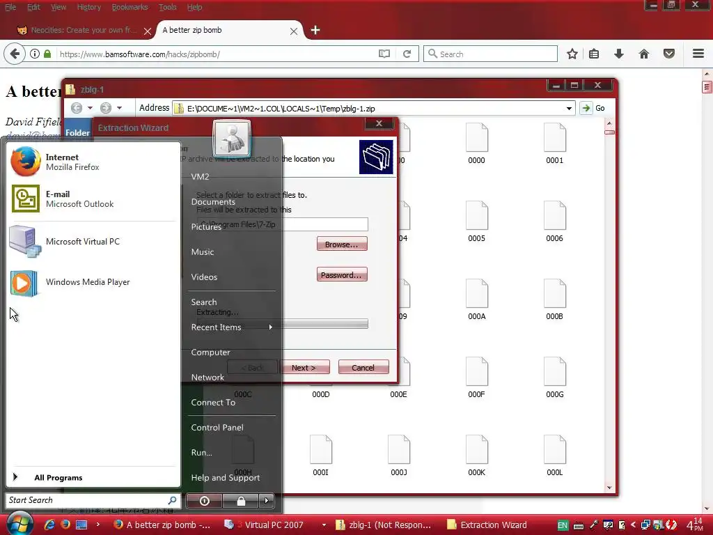Open Windows Media Player from Start menu

pyautogui.click(x=93, y=282)
